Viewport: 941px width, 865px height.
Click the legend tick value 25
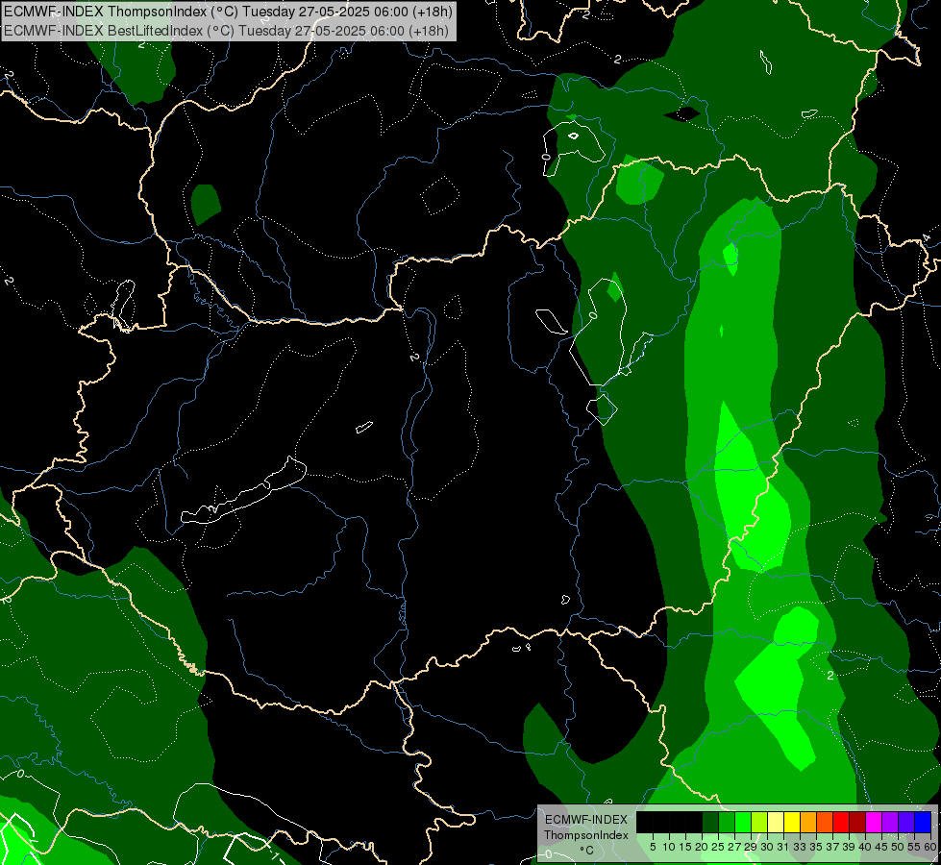pos(718,847)
